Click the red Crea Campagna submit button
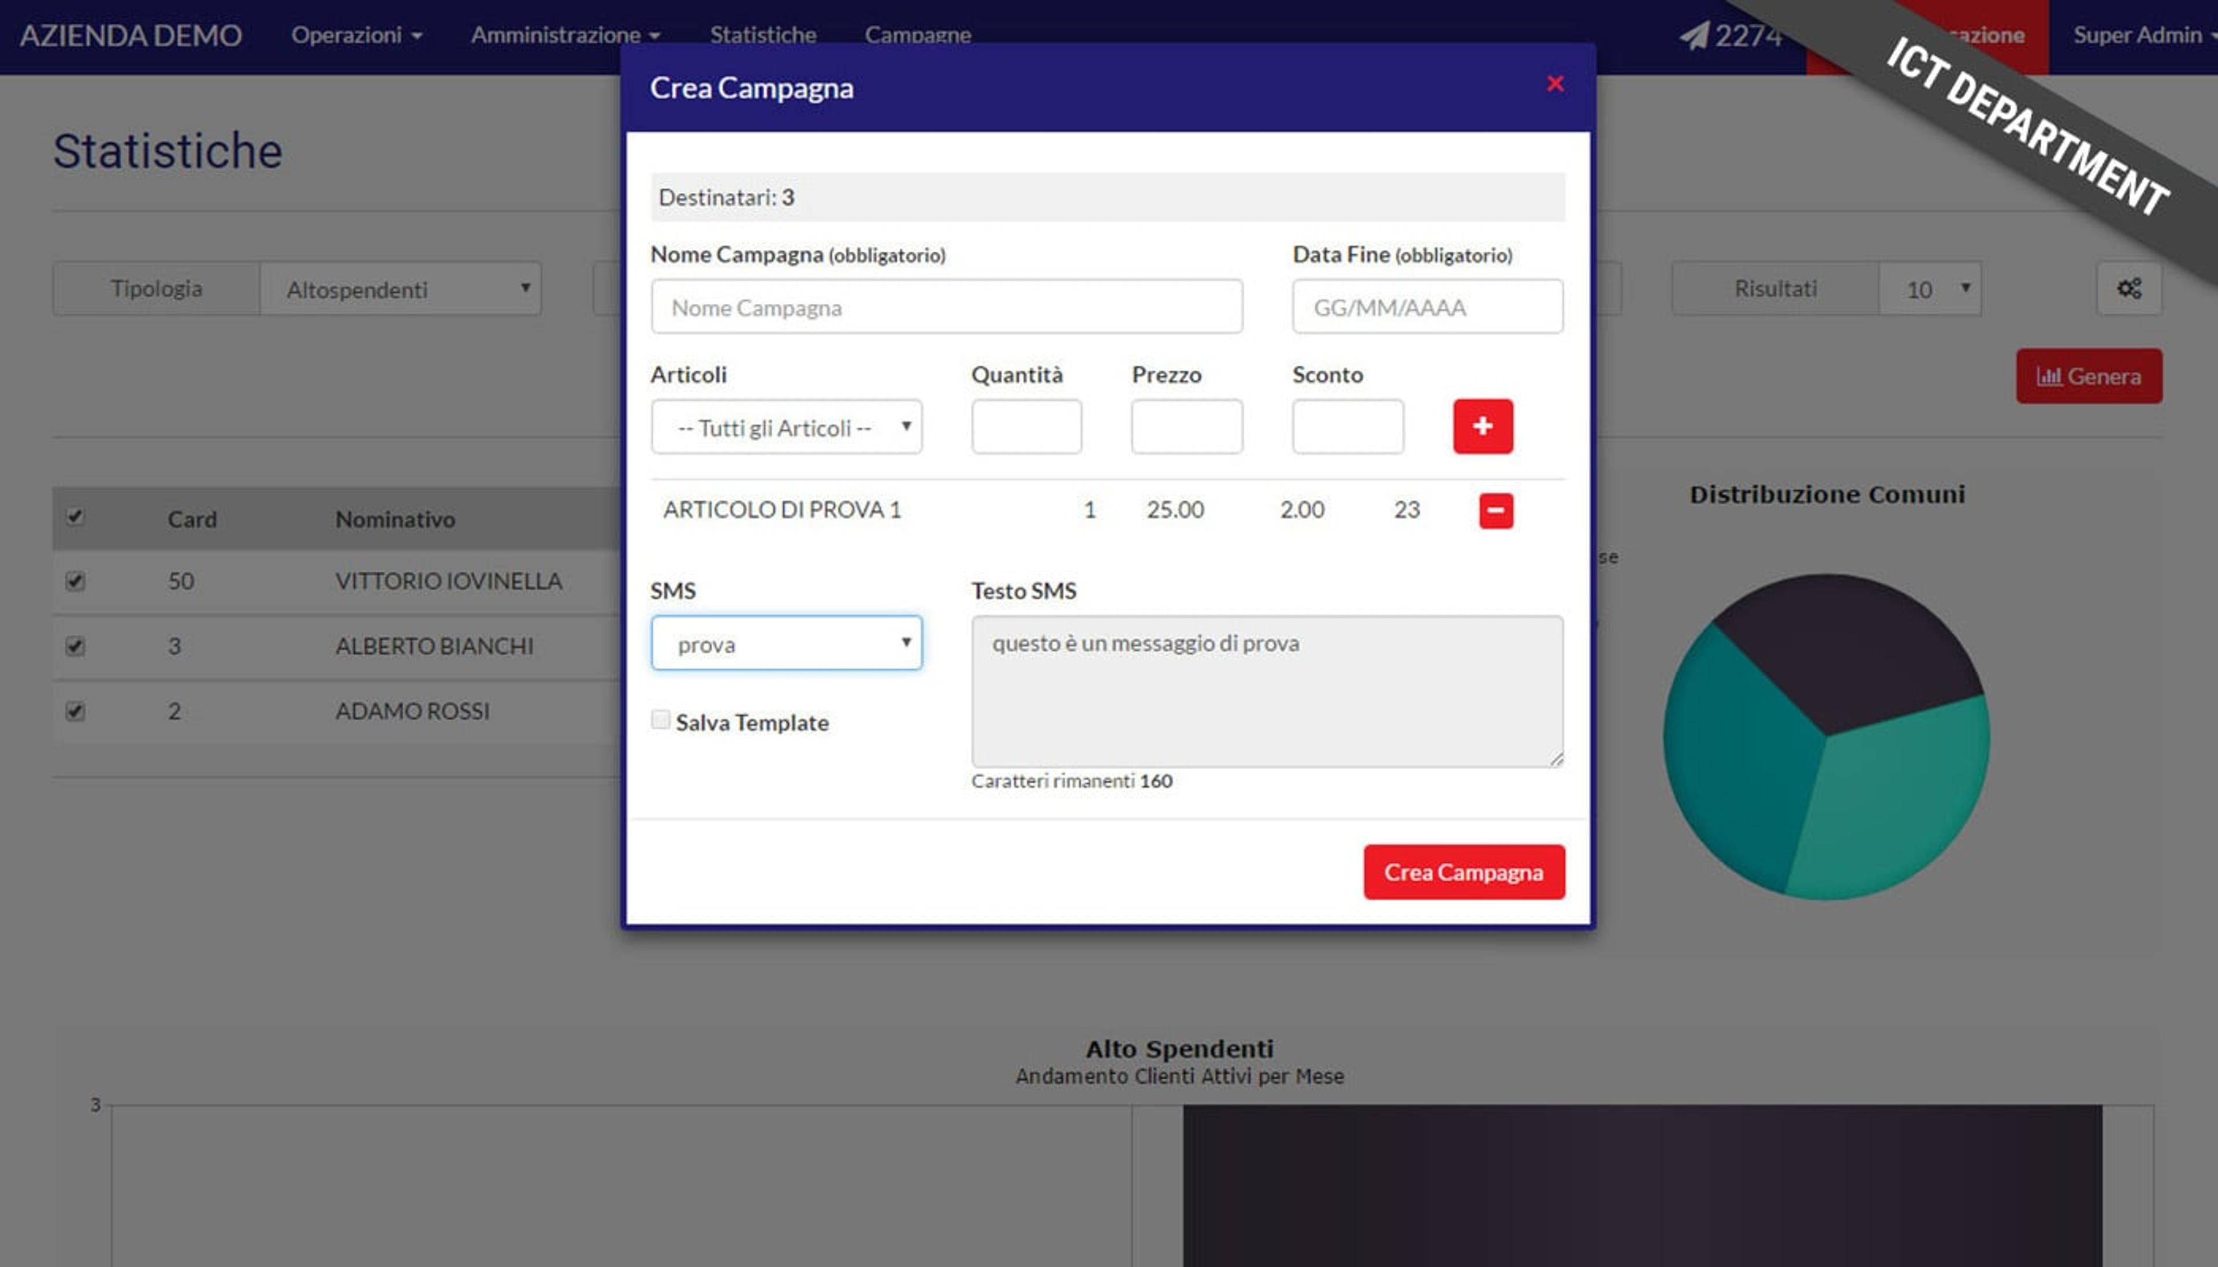Image resolution: width=2218 pixels, height=1267 pixels. coord(1464,872)
